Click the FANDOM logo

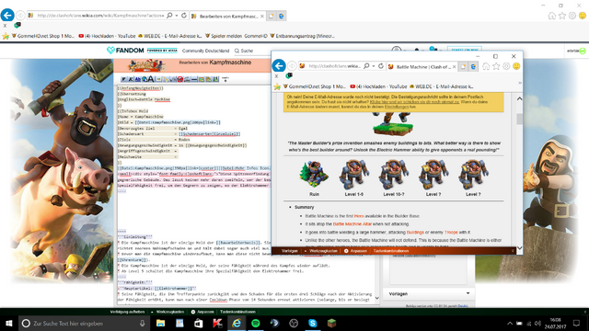[x=125, y=51]
